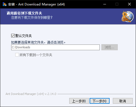The image size is (136, 107).
Task: Click the 通用路径到下载文件夹 heading
Action: pos(24,13)
